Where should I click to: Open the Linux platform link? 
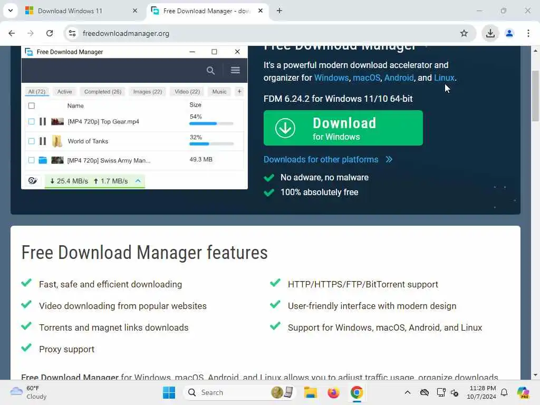444,78
